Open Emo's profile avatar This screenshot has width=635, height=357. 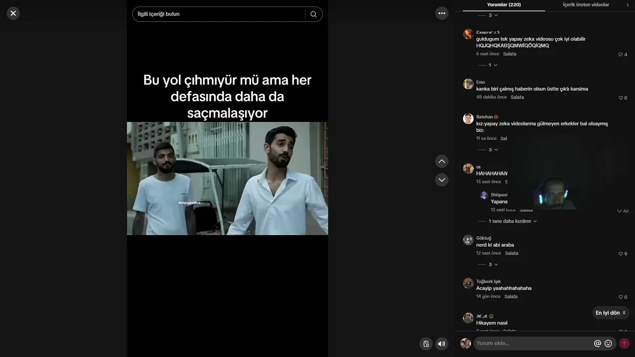click(x=468, y=84)
